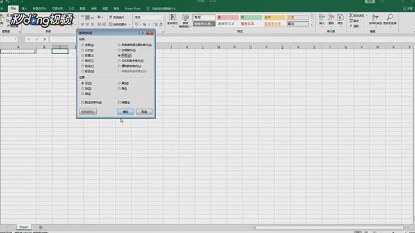Open 条件格式 (Conditional Formatting) menu
This screenshot has width=415, height=233.
coord(173,21)
